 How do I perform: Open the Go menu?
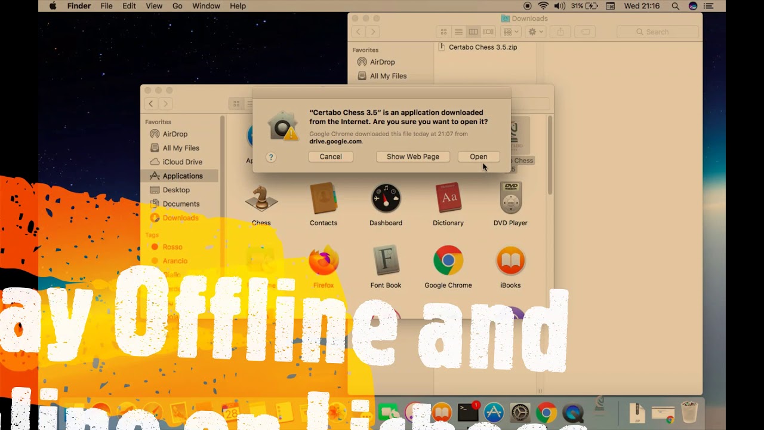[x=177, y=6]
